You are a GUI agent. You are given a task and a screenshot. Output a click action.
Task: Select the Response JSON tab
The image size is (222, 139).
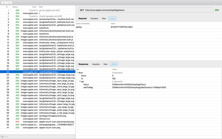114,64
